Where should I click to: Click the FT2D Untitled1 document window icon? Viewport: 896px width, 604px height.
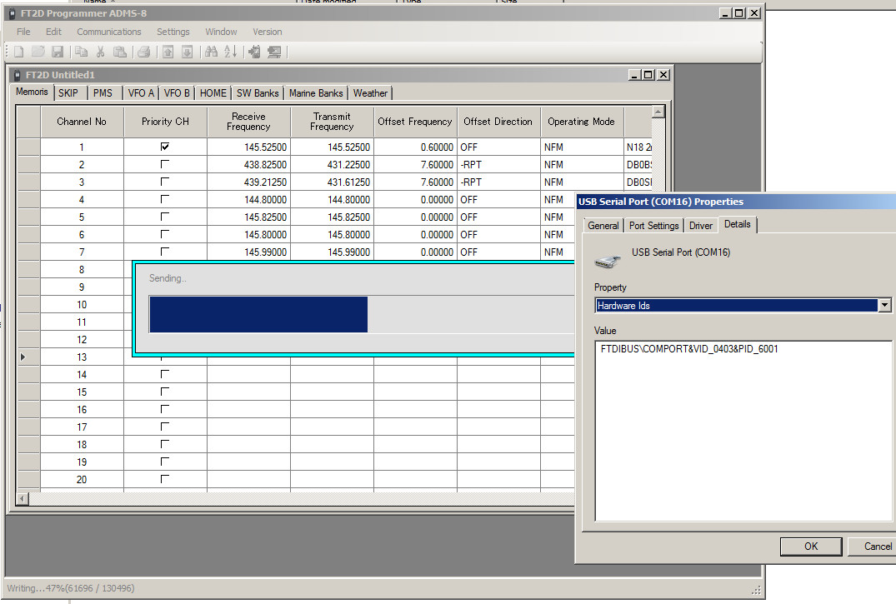[x=18, y=75]
